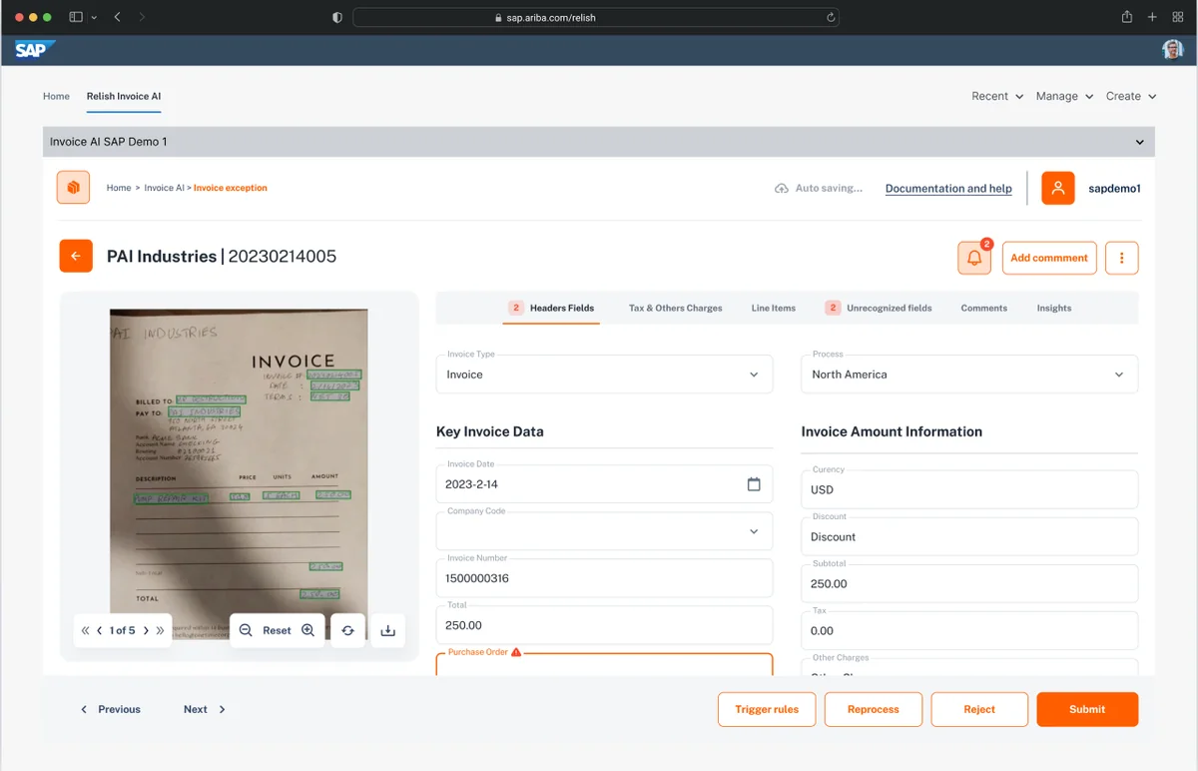Open the Unrecognized fields tab

879,308
